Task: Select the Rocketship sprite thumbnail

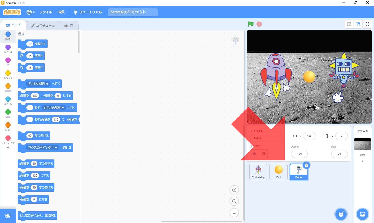Action: [x=258, y=172]
